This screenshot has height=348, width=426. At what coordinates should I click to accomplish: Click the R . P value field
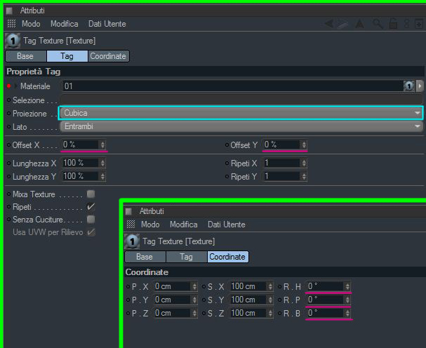tap(326, 300)
